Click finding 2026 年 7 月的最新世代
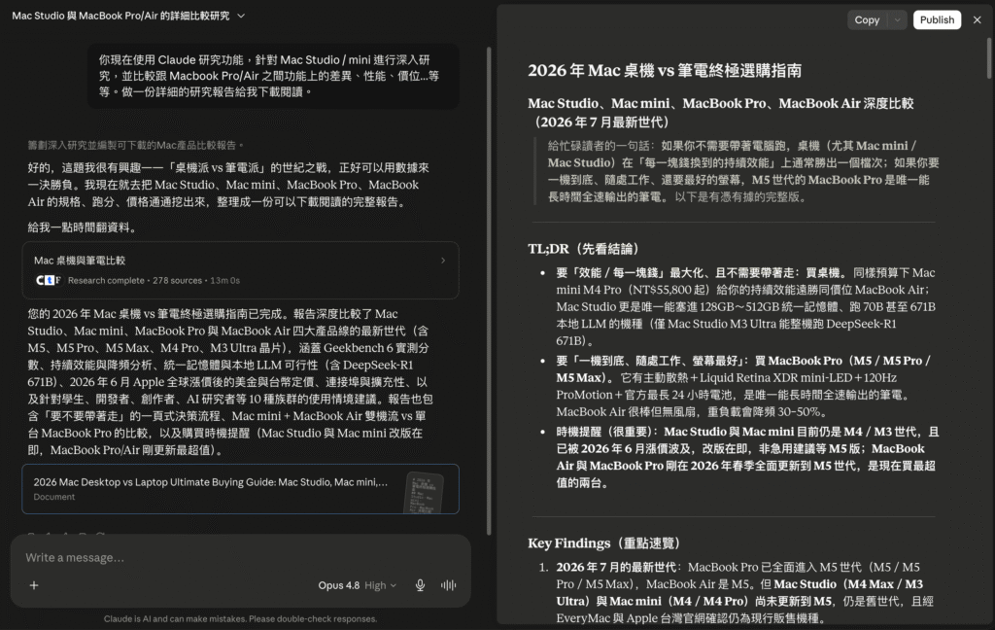 click(739, 592)
